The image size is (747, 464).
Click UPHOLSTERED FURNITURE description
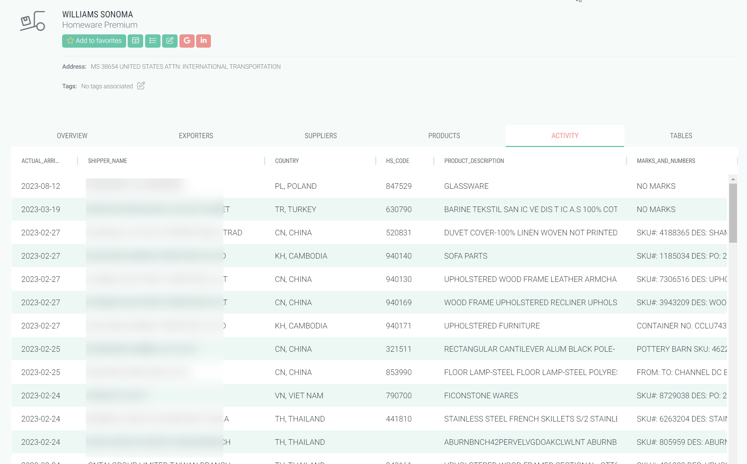(492, 326)
